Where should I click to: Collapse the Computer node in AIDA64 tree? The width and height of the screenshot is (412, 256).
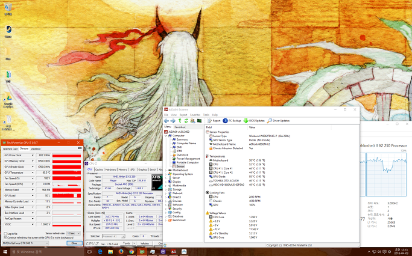coord(166,136)
